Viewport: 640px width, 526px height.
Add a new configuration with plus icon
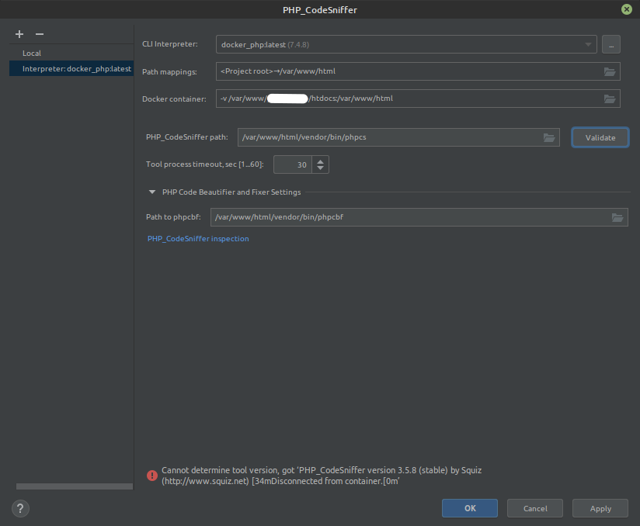coord(19,34)
